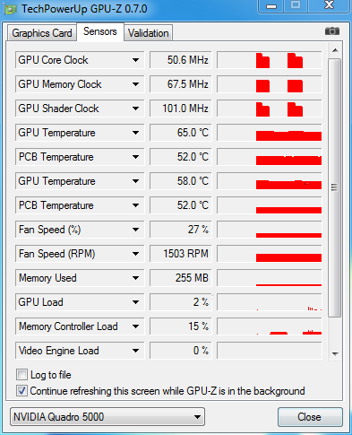
Task: Click the Fan Speed (RPM) history graph
Action: [270, 254]
